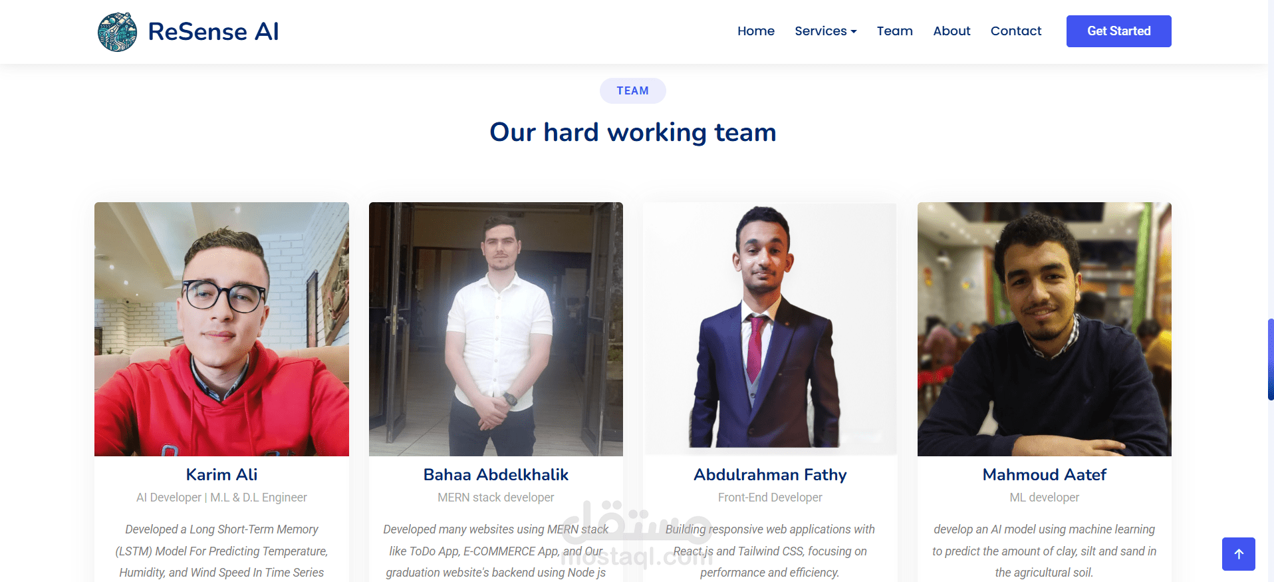The height and width of the screenshot is (582, 1274).
Task: Click the Abdulrahman Fathy name heading
Action: click(x=770, y=475)
